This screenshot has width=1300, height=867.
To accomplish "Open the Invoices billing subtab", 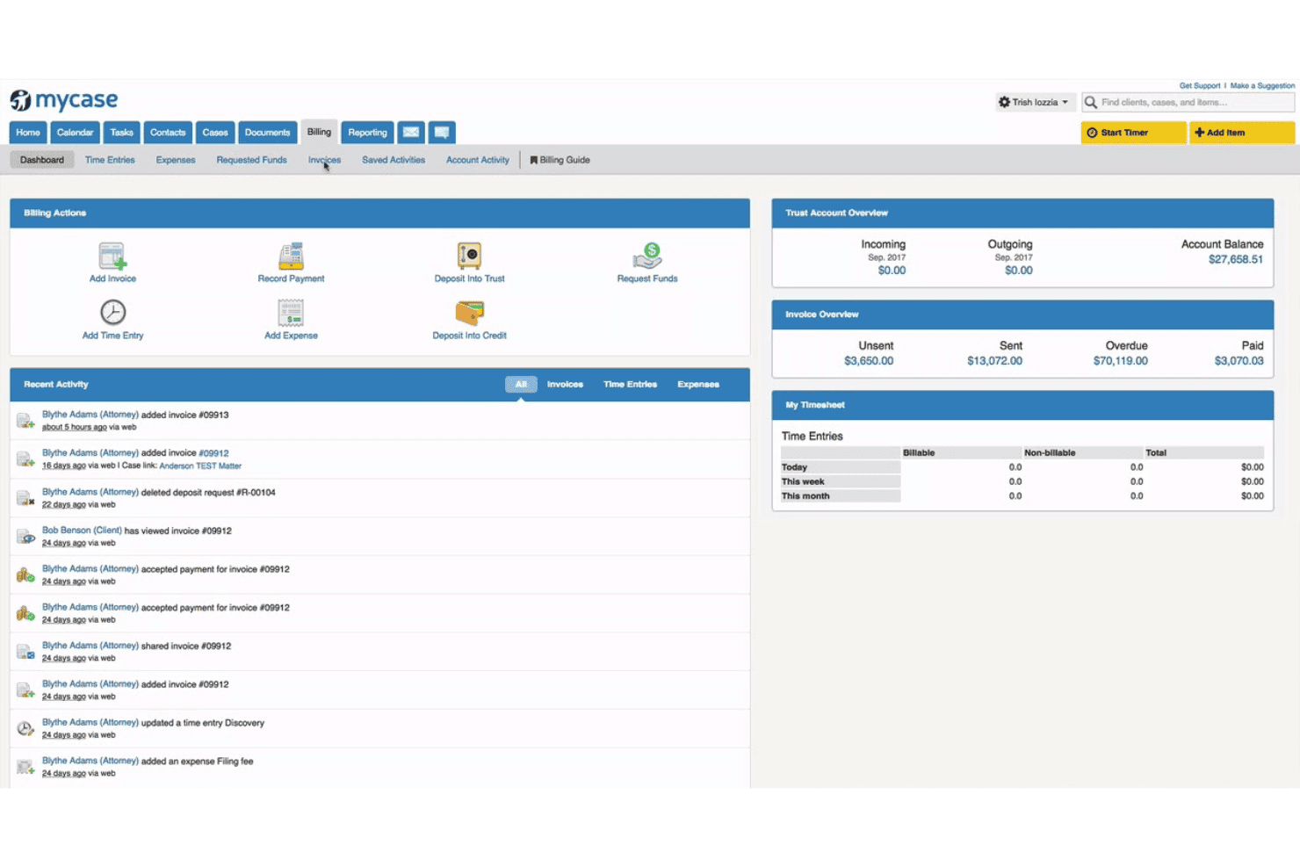I will [x=324, y=160].
